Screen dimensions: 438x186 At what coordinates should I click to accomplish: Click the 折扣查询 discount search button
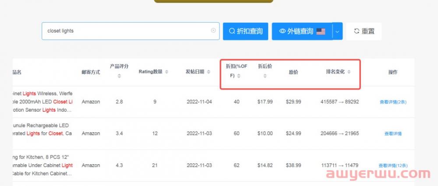pos(245,31)
